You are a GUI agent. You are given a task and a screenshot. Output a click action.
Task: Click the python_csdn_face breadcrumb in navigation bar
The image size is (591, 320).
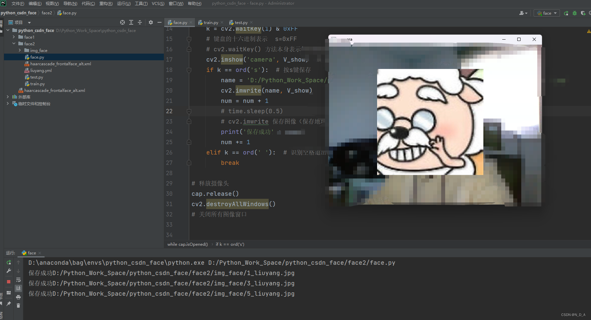point(18,13)
